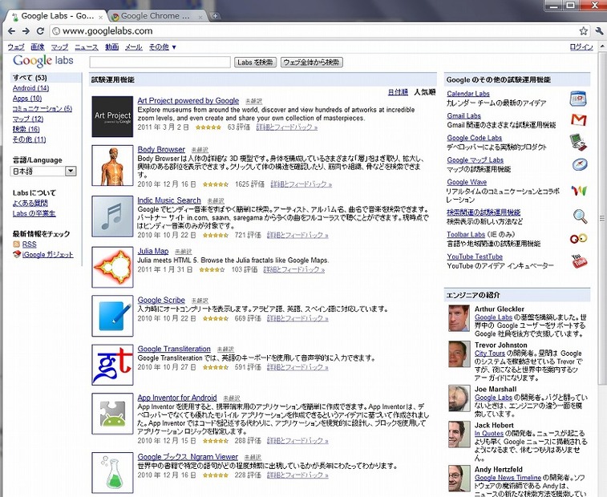
Task: Open ウェブ in the top navigation
Action: pyautogui.click(x=16, y=47)
